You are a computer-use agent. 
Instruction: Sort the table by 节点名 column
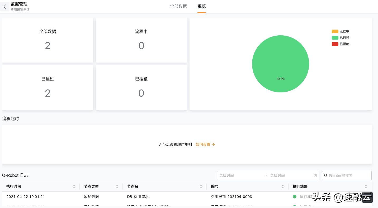[201, 186]
